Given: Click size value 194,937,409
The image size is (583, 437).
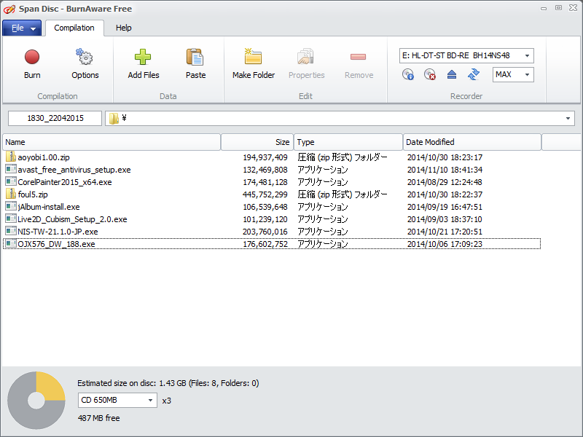Looking at the screenshot, I should coord(265,157).
